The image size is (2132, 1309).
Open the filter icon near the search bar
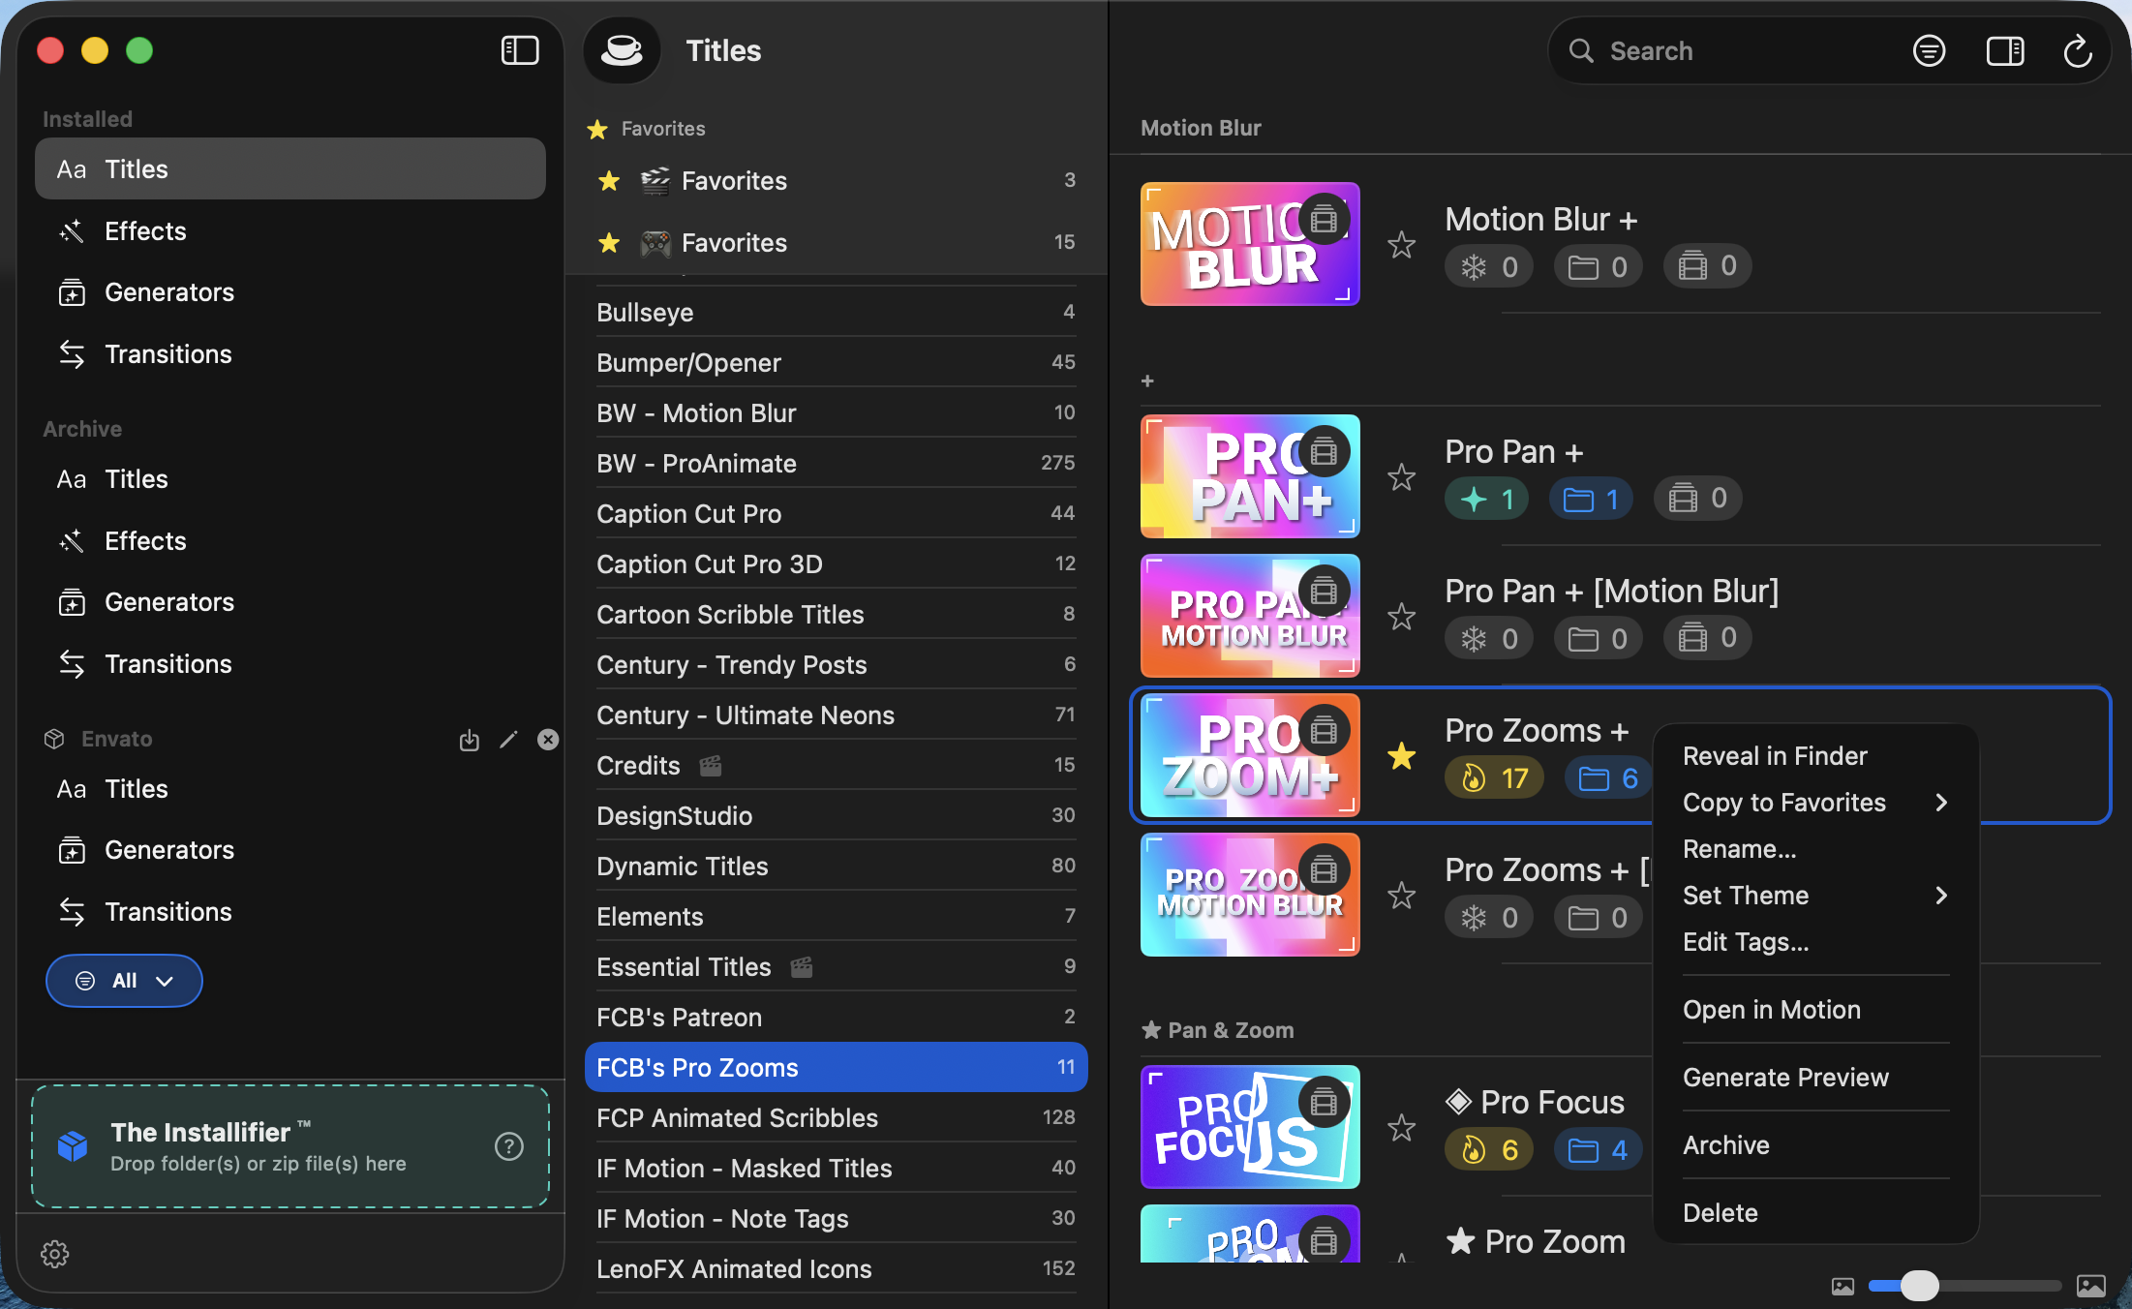[x=1929, y=49]
